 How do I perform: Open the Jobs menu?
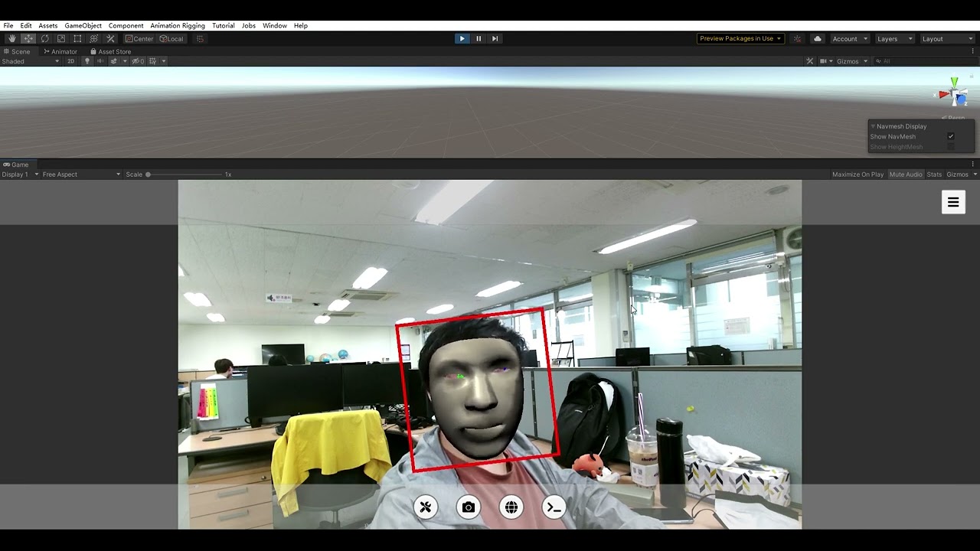pyautogui.click(x=249, y=25)
